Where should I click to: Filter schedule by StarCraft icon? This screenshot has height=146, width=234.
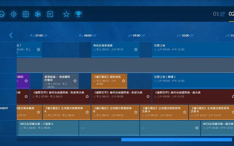click(x=50, y=14)
